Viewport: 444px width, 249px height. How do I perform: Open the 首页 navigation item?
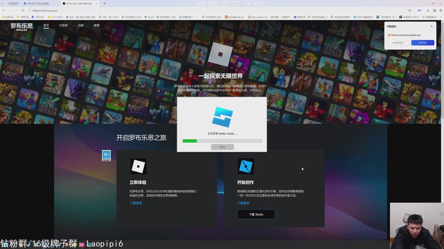click(x=46, y=25)
